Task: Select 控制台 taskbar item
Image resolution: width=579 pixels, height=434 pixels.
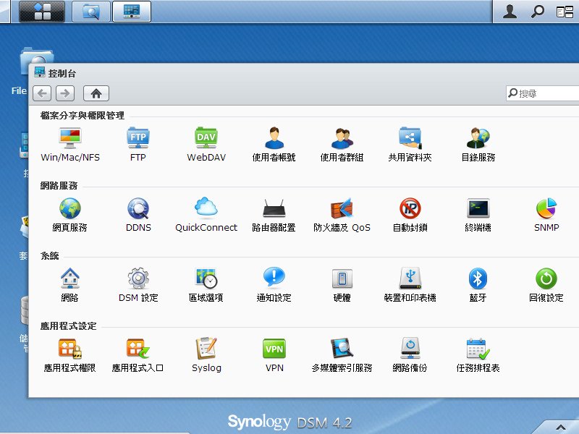Action: coord(132,12)
